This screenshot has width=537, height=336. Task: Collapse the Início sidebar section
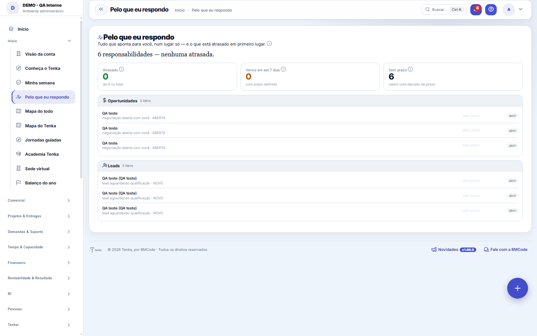click(39, 41)
